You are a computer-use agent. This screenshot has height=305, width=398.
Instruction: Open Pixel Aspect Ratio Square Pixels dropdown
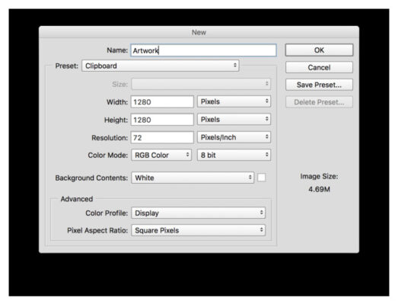198,230
